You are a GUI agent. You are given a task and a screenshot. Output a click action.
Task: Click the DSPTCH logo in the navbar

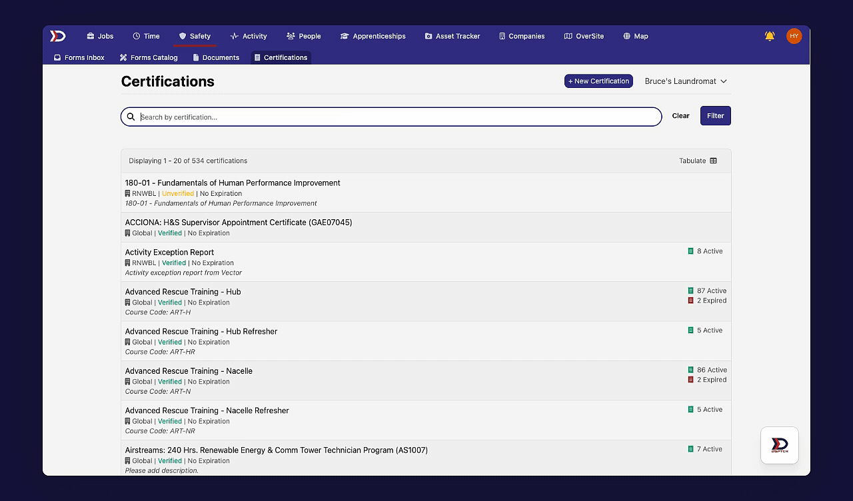pyautogui.click(x=58, y=36)
